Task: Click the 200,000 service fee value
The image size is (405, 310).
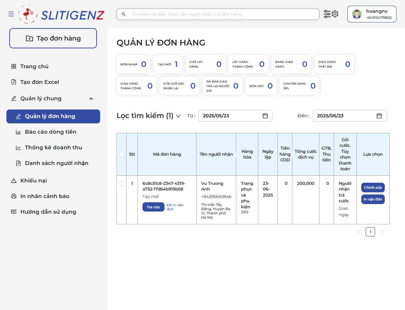Action: [306, 183]
